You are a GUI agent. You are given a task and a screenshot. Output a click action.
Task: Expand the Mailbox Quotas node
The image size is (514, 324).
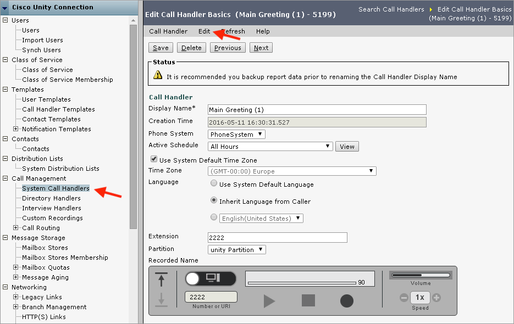[15, 267]
